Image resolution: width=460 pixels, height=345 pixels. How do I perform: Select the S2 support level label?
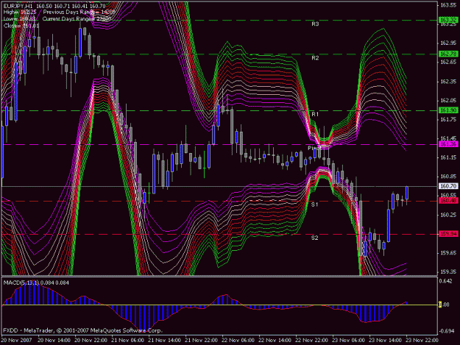314,238
